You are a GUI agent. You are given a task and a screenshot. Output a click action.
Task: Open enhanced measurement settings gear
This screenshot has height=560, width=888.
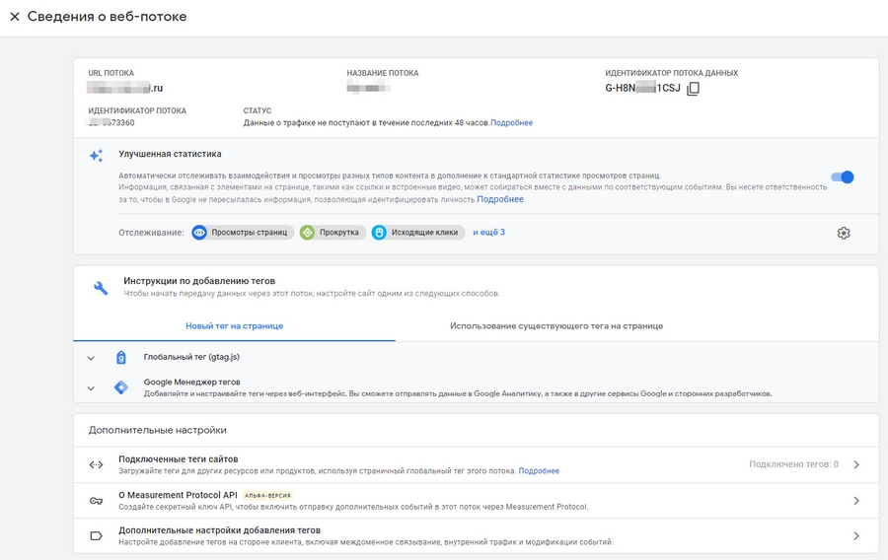click(x=844, y=233)
